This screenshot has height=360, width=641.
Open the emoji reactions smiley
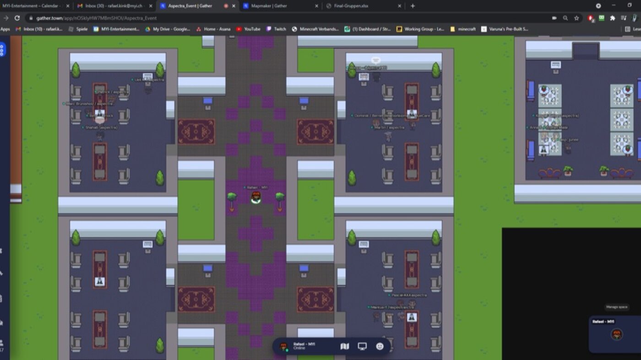point(380,346)
